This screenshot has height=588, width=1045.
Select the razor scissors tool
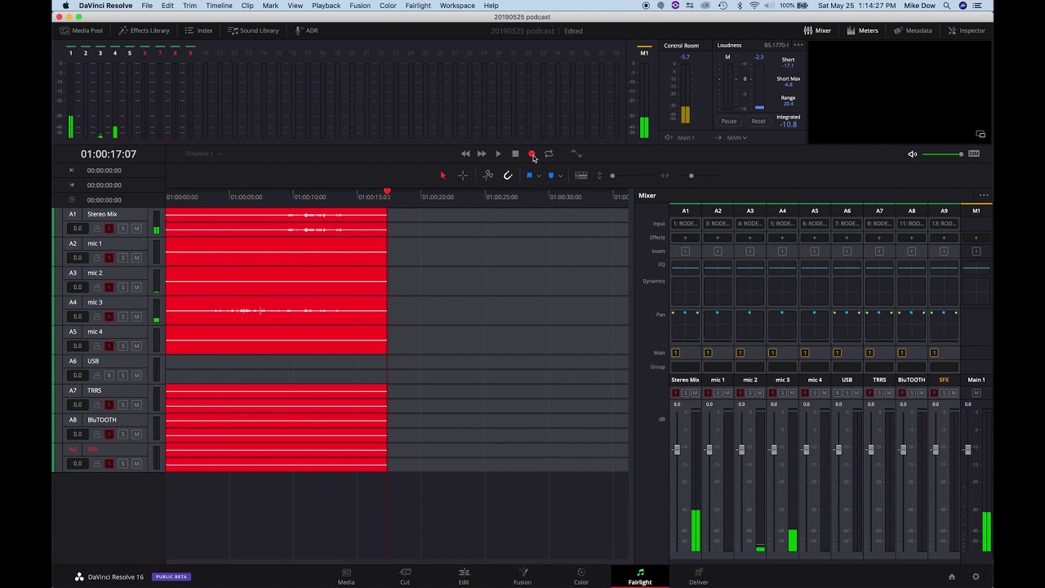click(x=488, y=176)
